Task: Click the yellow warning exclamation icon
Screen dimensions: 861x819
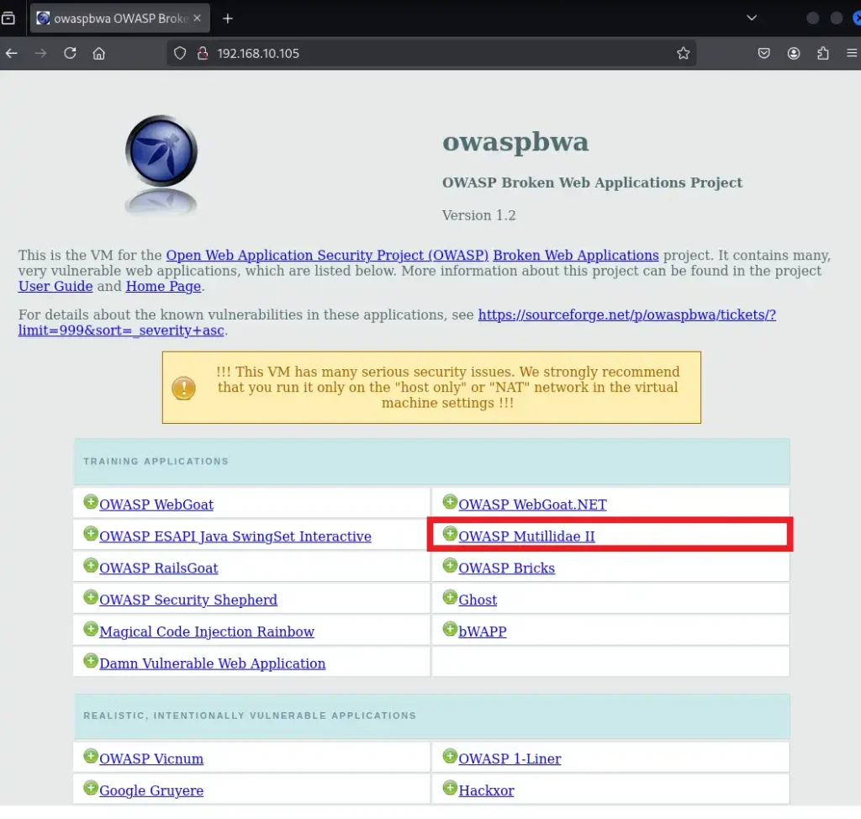Action: 184,388
